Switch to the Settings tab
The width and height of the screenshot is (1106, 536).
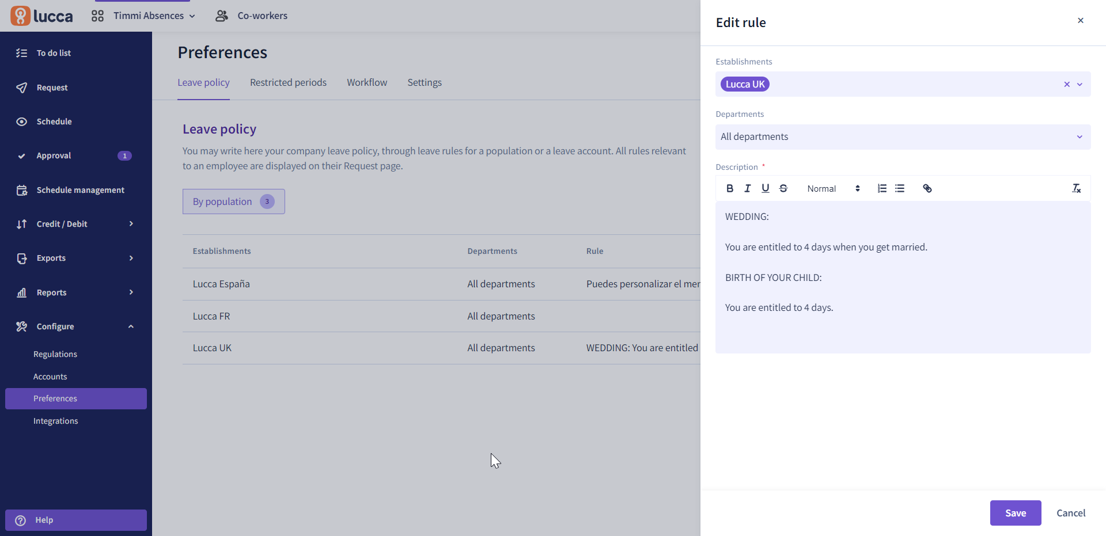pos(425,82)
